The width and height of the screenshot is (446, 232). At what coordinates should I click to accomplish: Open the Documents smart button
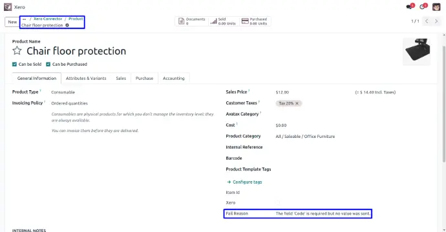pyautogui.click(x=191, y=21)
